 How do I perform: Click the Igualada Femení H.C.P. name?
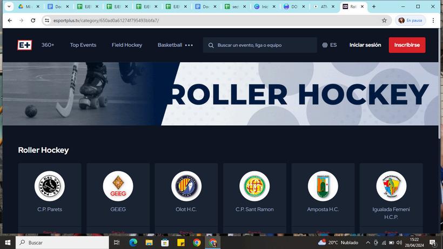pyautogui.click(x=391, y=213)
